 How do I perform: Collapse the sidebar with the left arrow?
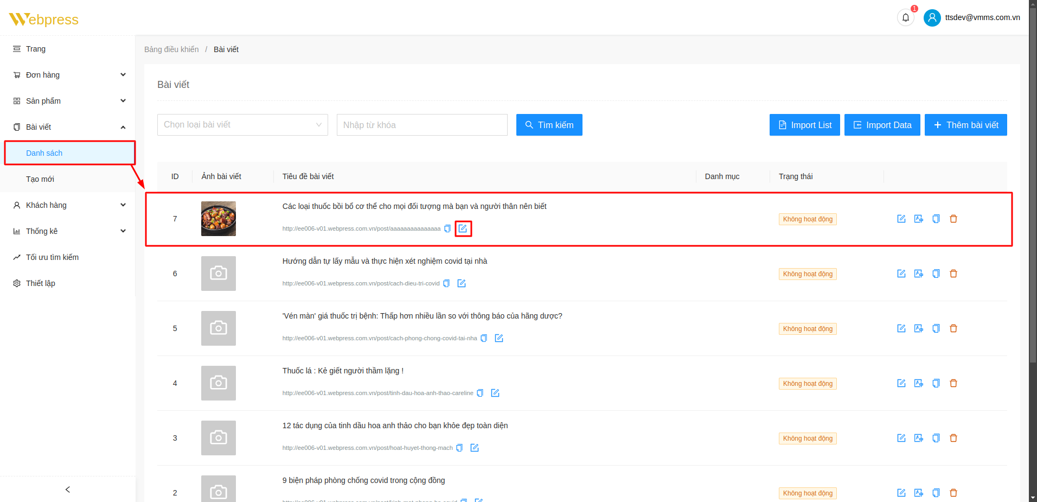[x=68, y=489]
